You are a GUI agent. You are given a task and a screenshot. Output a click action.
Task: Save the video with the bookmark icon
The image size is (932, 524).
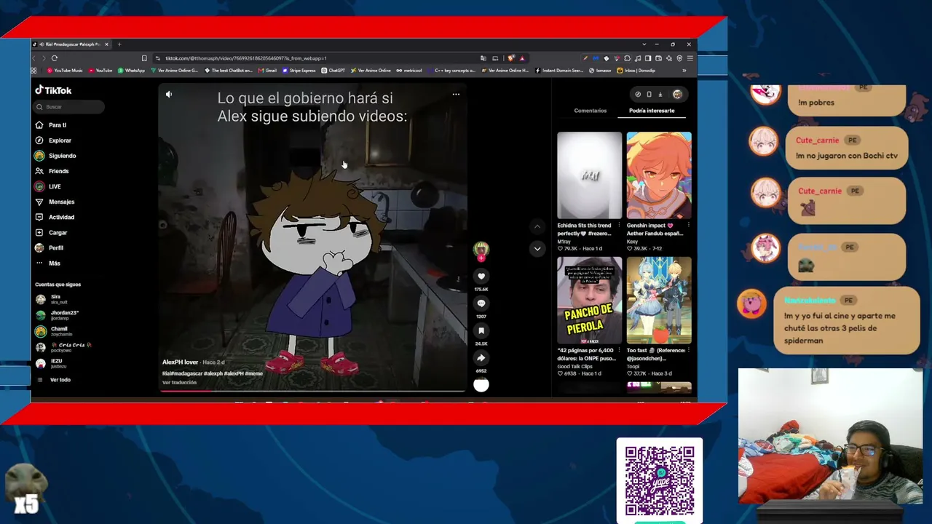[x=481, y=330]
